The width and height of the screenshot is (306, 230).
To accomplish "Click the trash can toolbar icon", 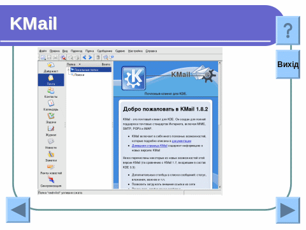I will [x=98, y=57].
